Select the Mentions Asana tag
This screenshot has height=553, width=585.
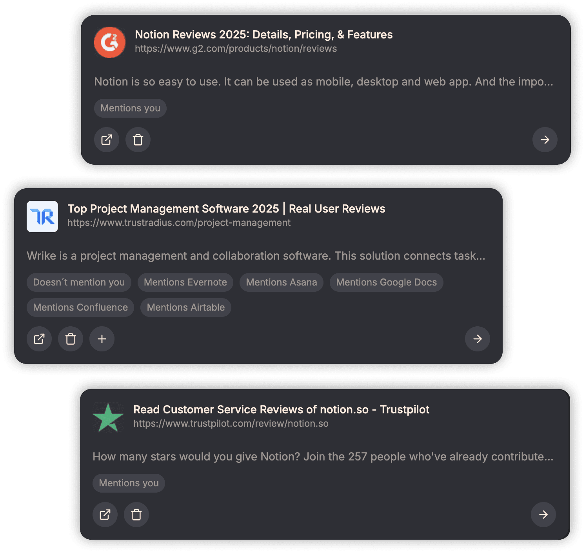[x=281, y=282]
